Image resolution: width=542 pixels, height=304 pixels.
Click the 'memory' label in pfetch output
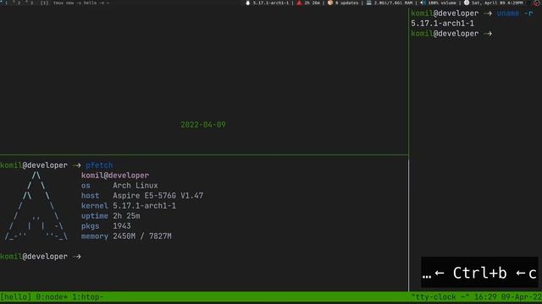pos(95,236)
